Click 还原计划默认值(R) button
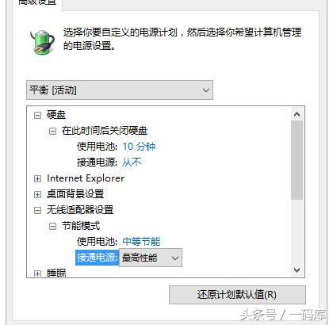 pos(237,295)
